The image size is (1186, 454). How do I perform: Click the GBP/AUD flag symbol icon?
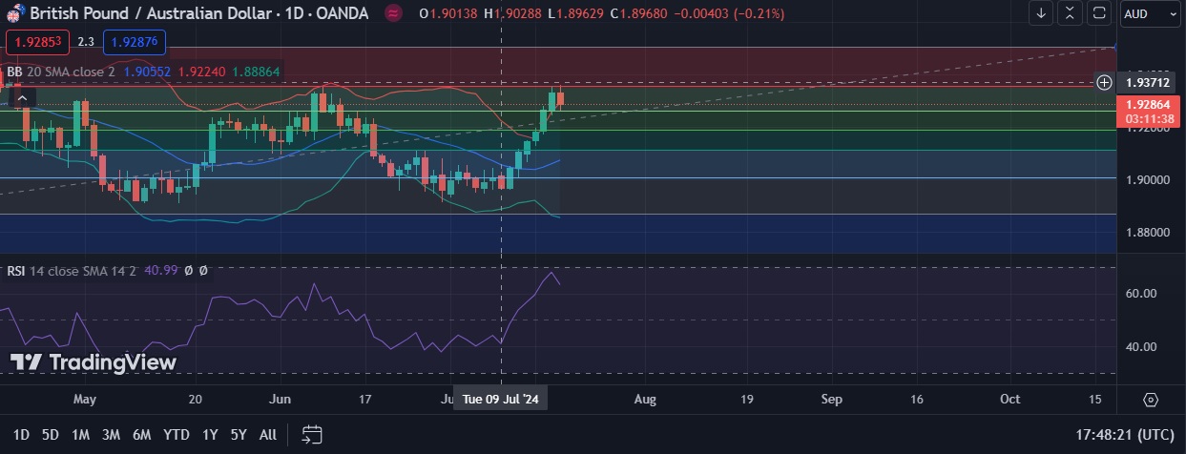point(16,13)
